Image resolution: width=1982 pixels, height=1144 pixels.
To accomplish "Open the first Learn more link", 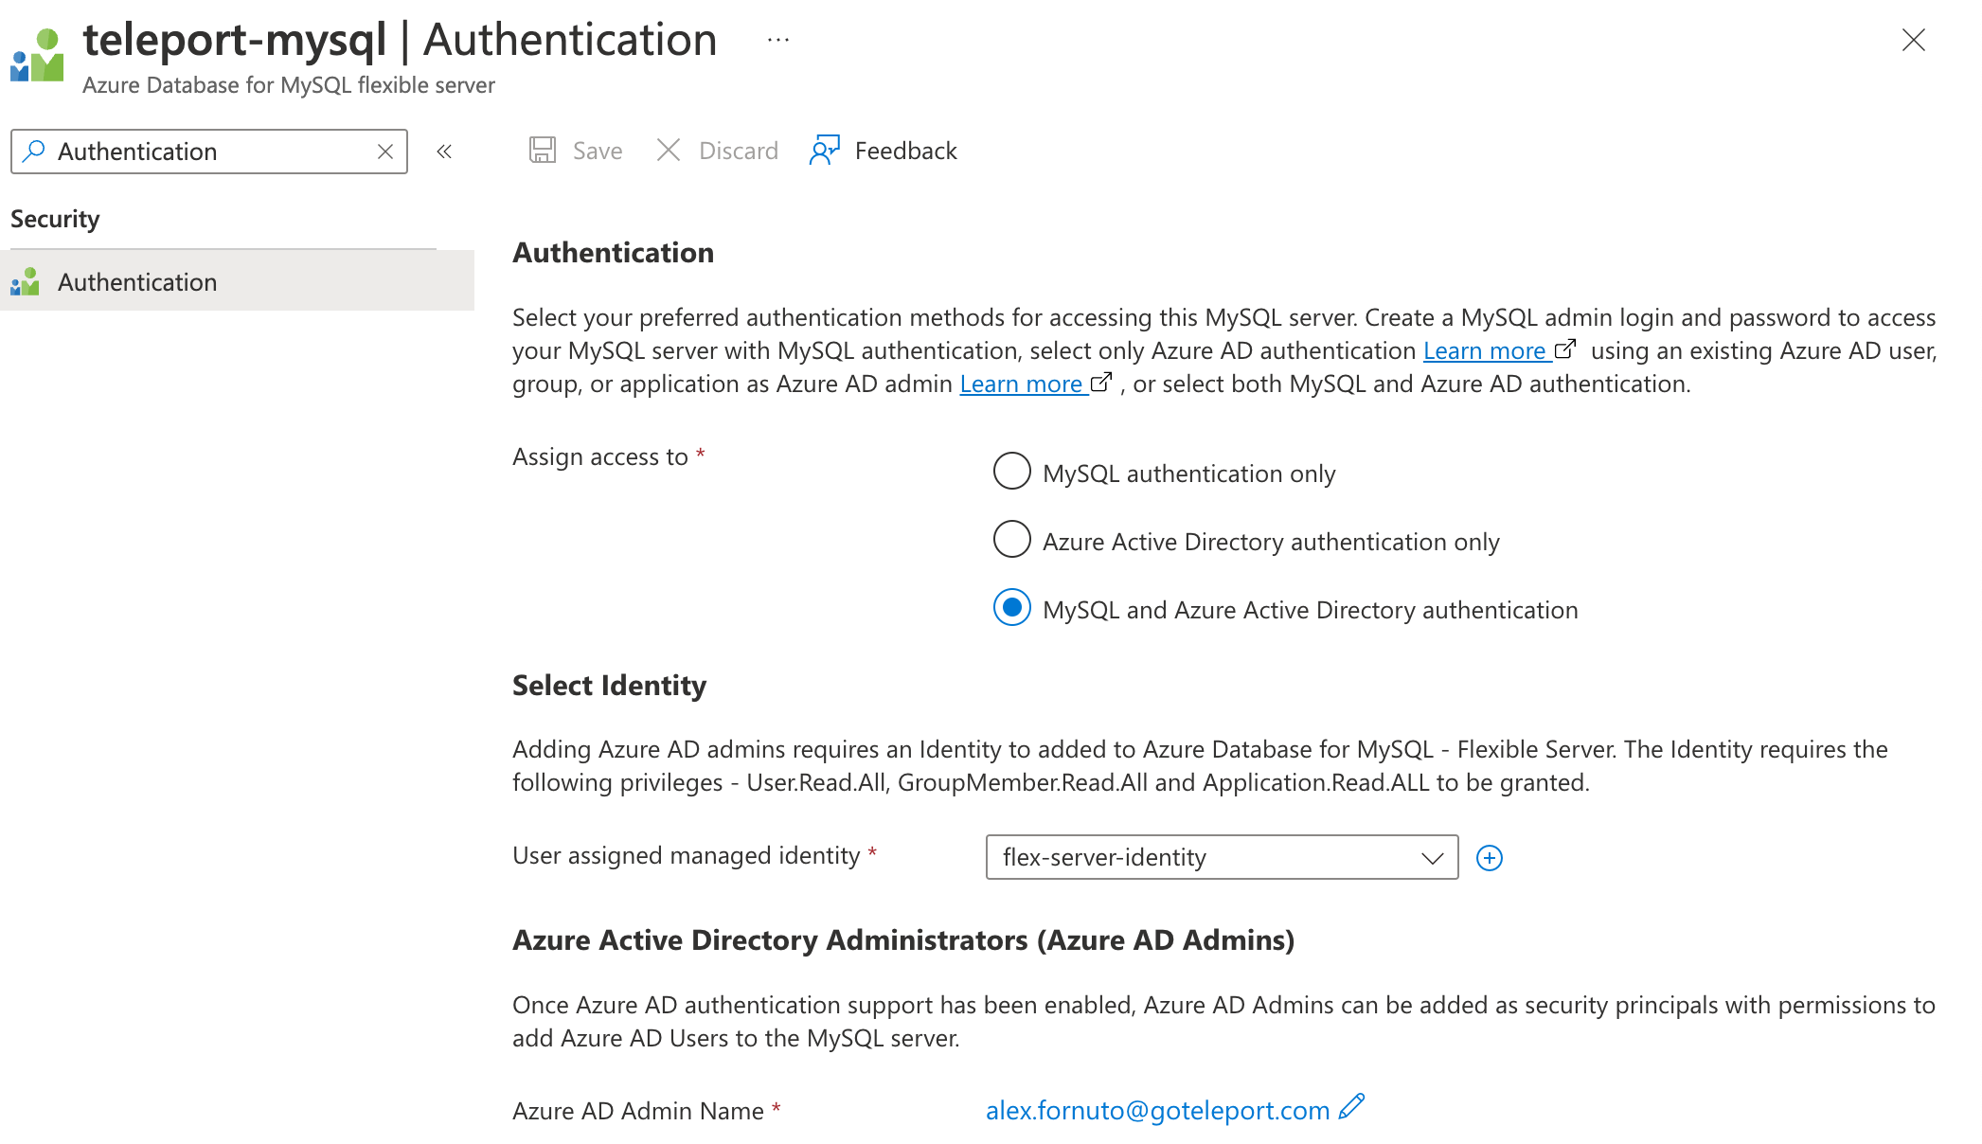I will [x=1484, y=351].
